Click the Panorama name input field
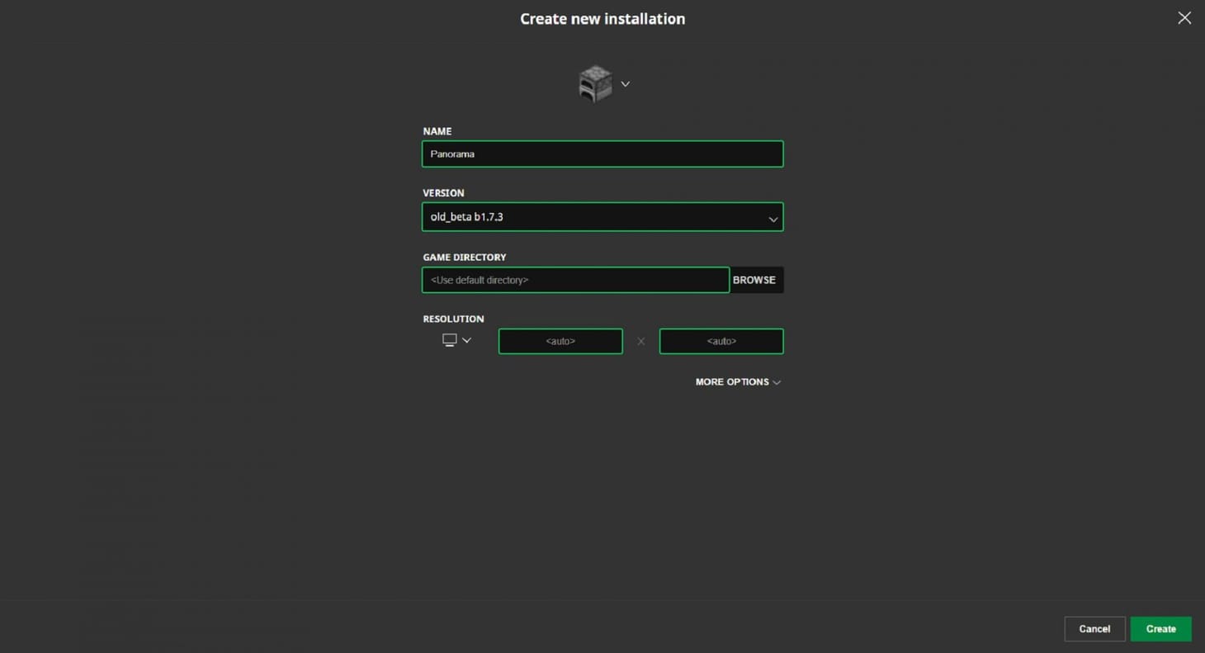Viewport: 1205px width, 653px height. [602, 154]
